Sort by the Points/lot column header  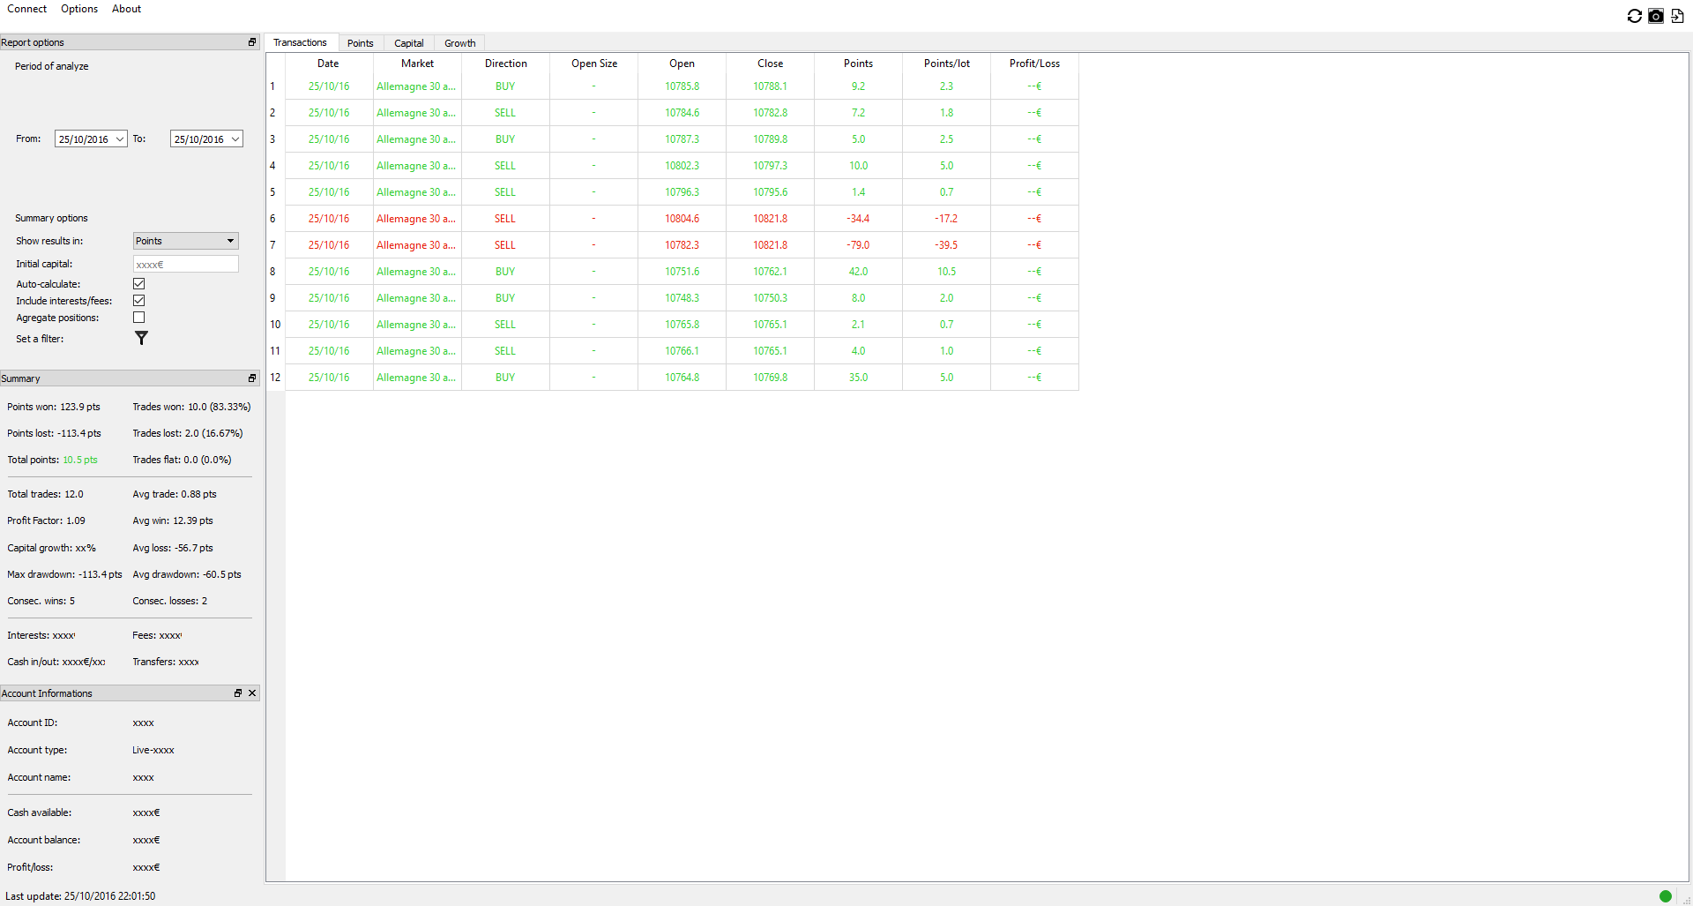click(x=946, y=64)
